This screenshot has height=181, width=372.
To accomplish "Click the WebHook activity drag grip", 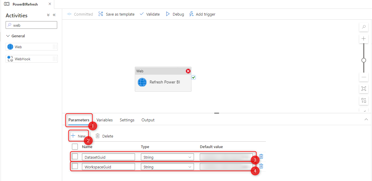I will tap(55, 59).
